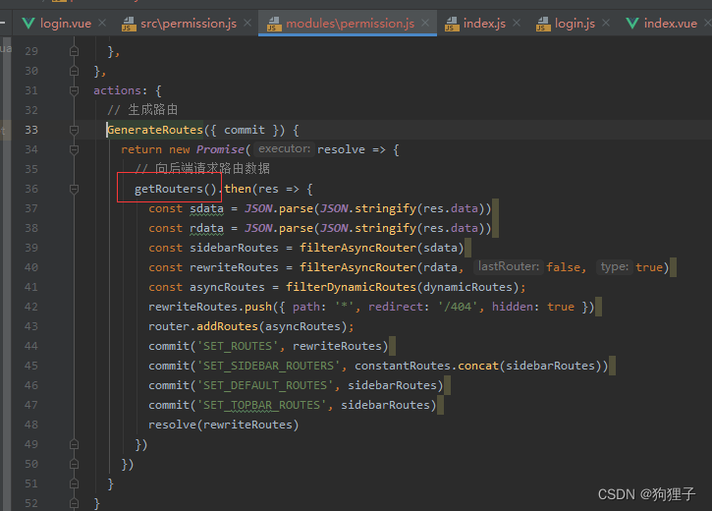The height and width of the screenshot is (511, 712).
Task: Open the src\permission.js tab
Action: pos(189,24)
